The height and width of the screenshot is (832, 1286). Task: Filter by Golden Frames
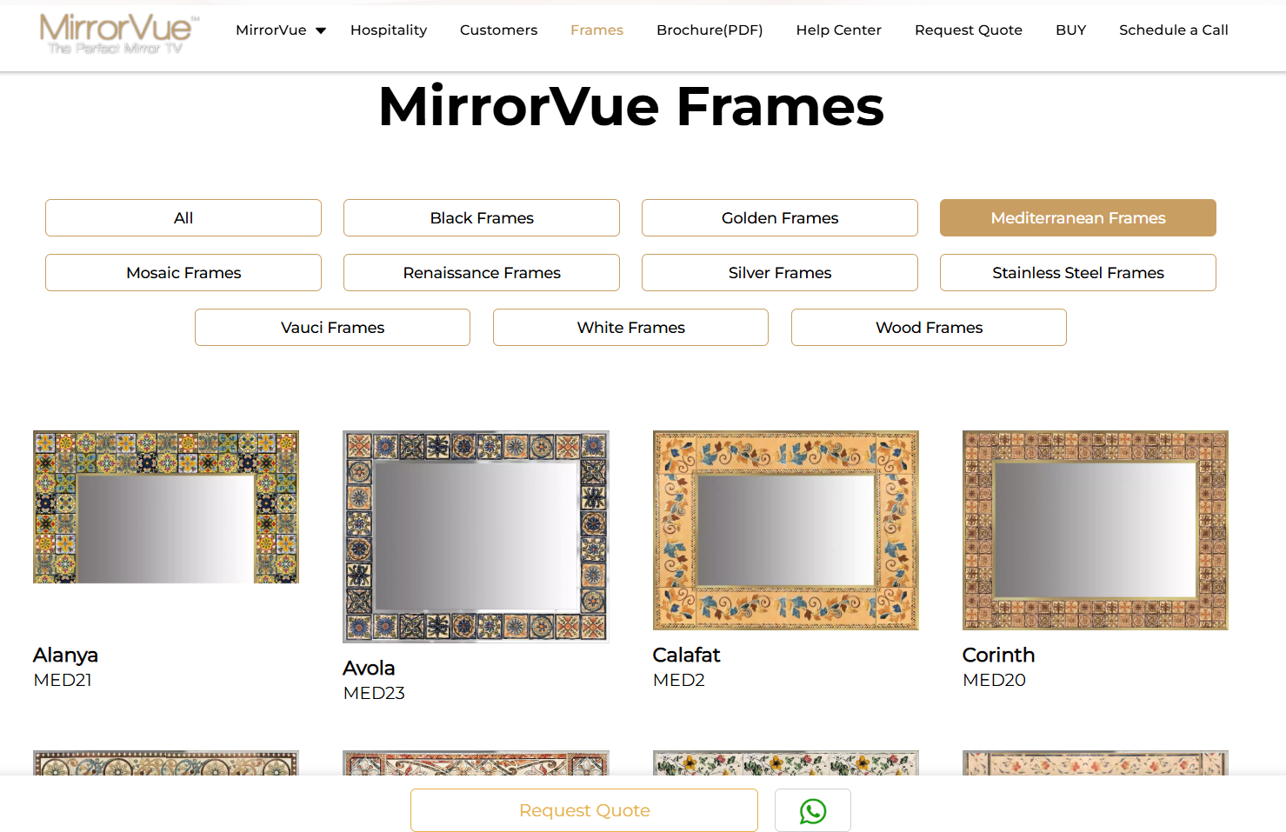pyautogui.click(x=779, y=217)
